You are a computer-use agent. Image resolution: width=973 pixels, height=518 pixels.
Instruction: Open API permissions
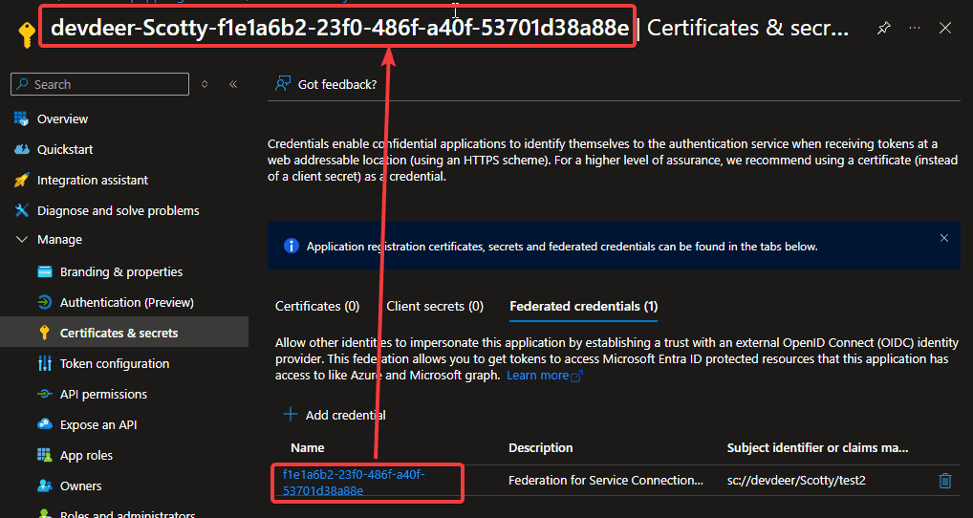tap(103, 394)
